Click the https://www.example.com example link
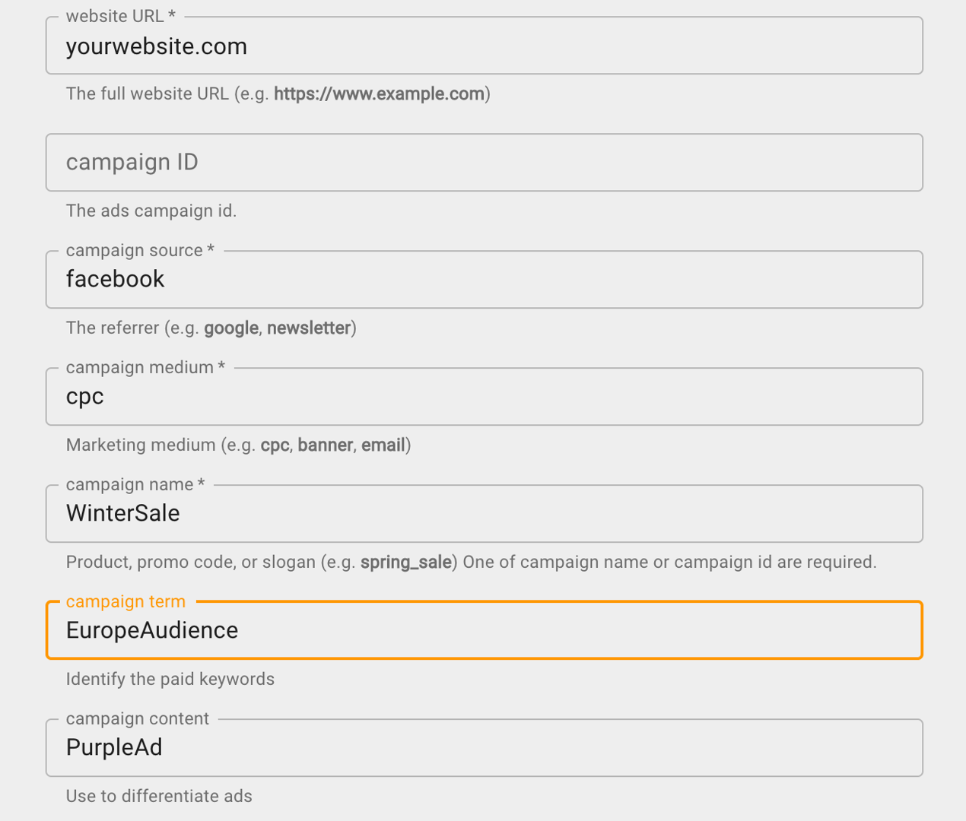Image resolution: width=966 pixels, height=821 pixels. point(379,94)
